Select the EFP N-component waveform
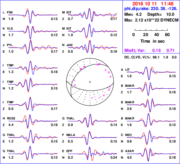This screenshot has height=164, width=180. coord(92,154)
